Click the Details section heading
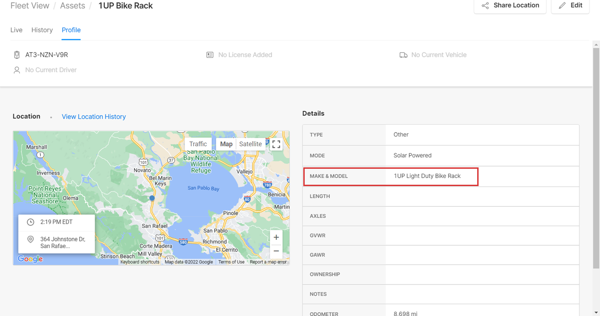The height and width of the screenshot is (316, 600). click(x=313, y=113)
